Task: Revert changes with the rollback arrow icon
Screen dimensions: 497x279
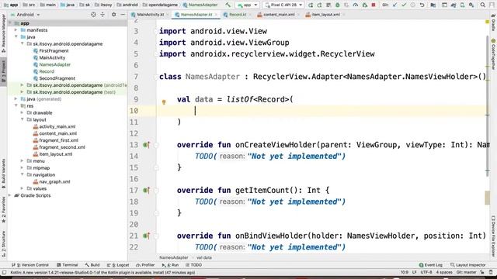Action: (x=422, y=5)
